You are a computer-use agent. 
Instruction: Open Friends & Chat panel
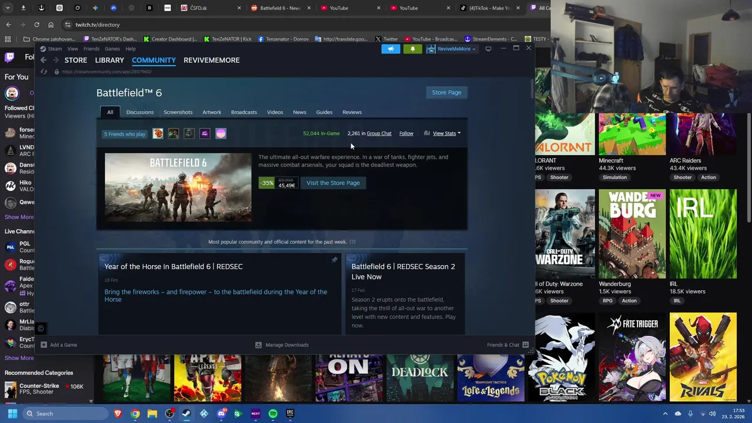508,345
